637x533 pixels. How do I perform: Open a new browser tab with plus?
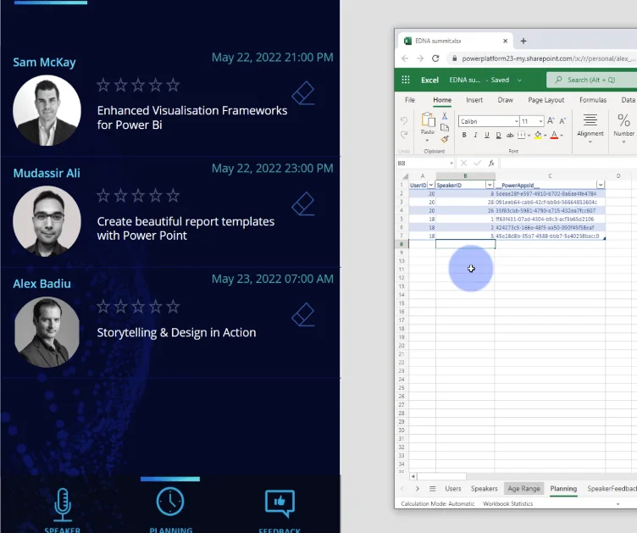tap(523, 41)
